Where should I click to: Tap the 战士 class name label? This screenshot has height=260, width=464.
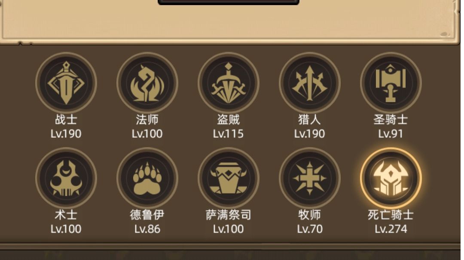(x=66, y=120)
